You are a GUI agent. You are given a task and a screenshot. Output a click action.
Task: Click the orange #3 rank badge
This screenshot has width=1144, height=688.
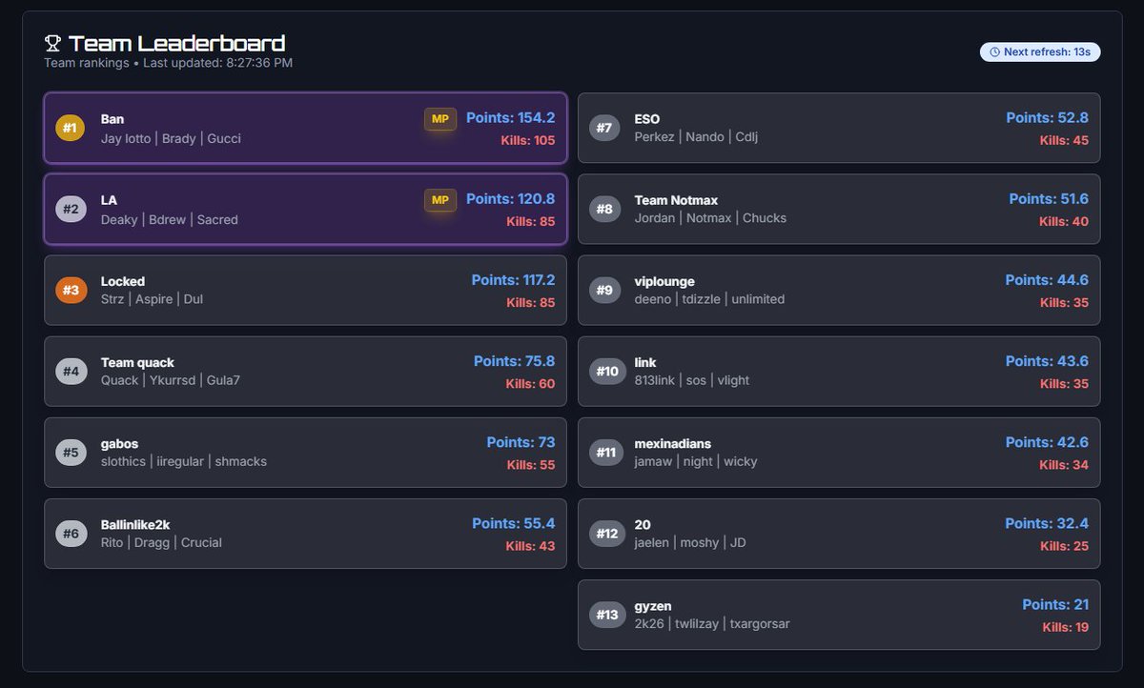(71, 290)
